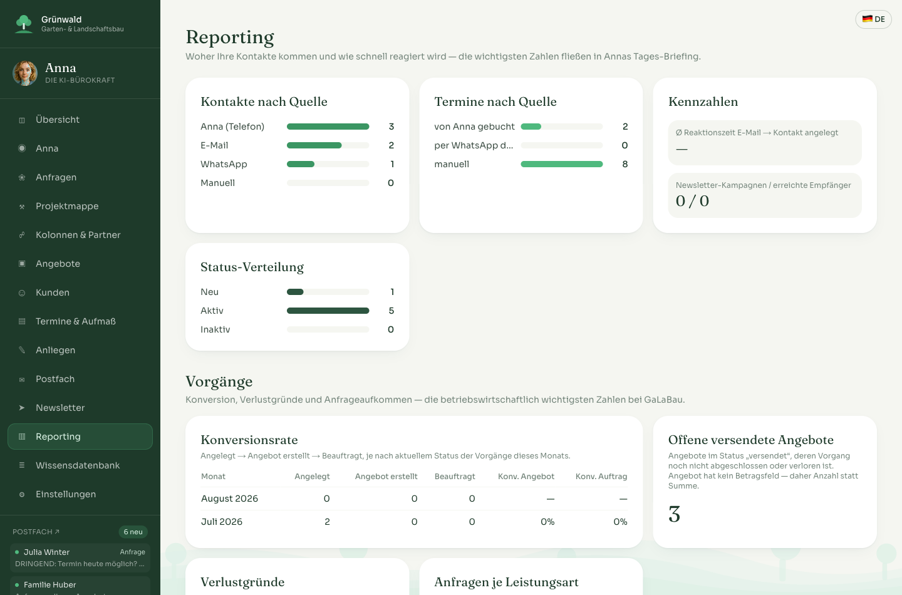Open Postfach from the navigation menu
The image size is (902, 595).
click(80, 379)
